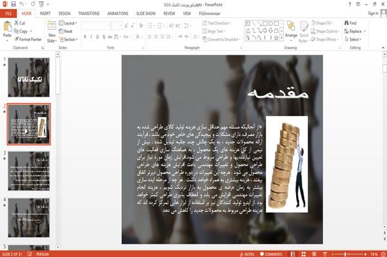Click NOTES in status bar
387x257 pixels.
[x=247, y=254]
